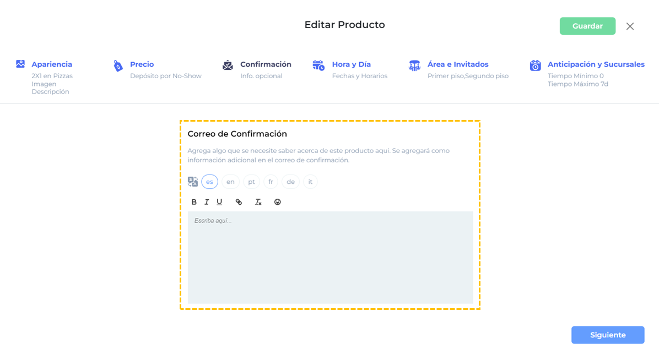Select the 'es' language option
Image resolution: width=659 pixels, height=355 pixels.
click(x=210, y=182)
